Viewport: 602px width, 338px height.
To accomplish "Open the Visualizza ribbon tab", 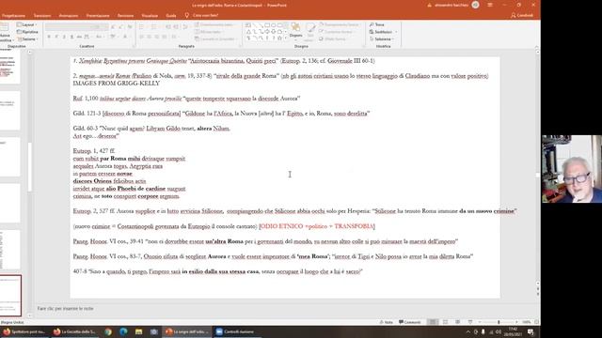I will [150, 16].
